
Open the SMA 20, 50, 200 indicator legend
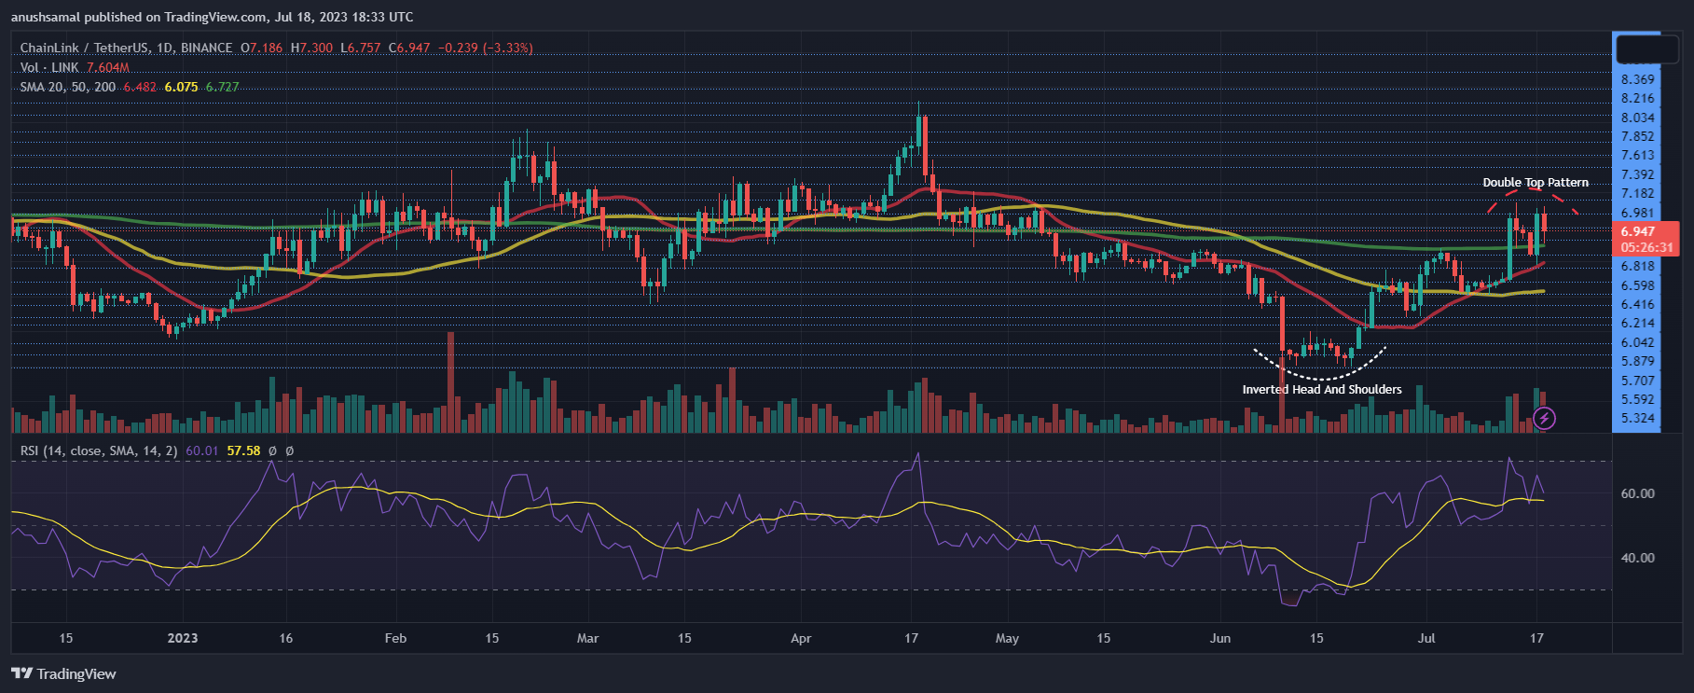coord(68,87)
